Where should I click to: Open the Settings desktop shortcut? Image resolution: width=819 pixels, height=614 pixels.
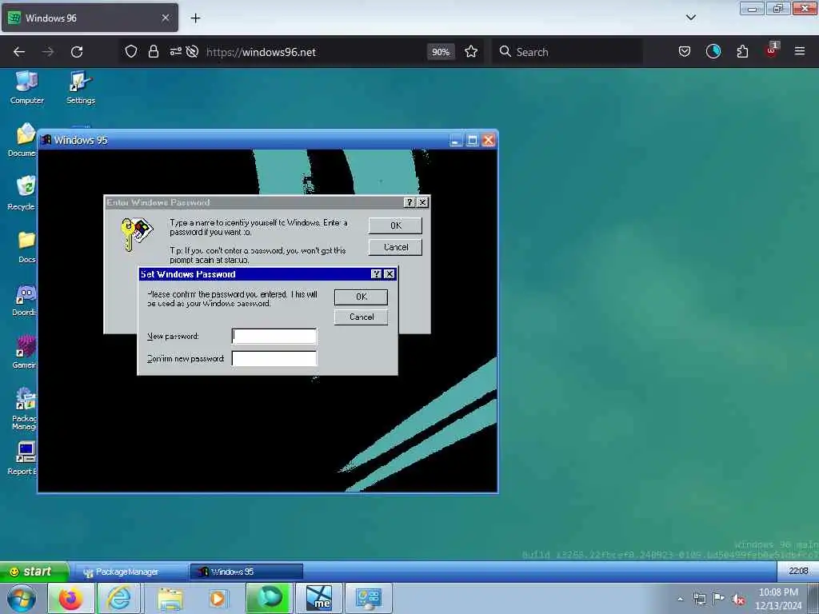[81, 87]
